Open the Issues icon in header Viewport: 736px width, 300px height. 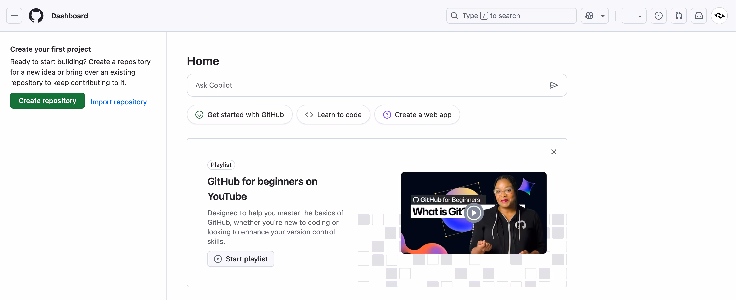pos(658,16)
